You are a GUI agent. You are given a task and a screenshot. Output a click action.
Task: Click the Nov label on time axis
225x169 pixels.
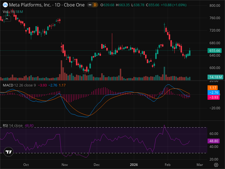point(65,165)
